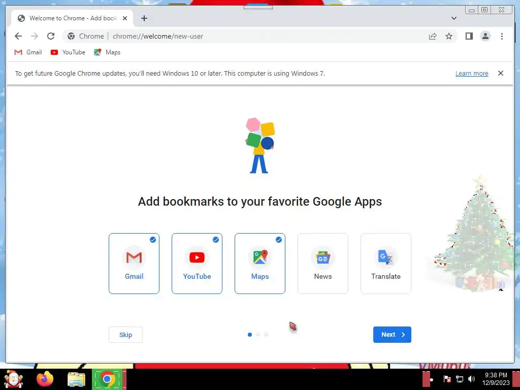This screenshot has width=520, height=390.
Task: Select the Welcome to Chrome tab
Action: [72, 18]
